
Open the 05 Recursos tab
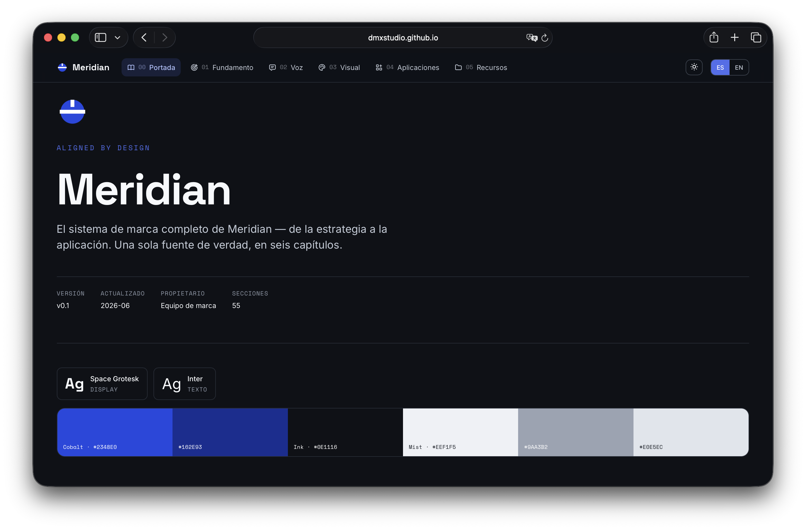(481, 67)
